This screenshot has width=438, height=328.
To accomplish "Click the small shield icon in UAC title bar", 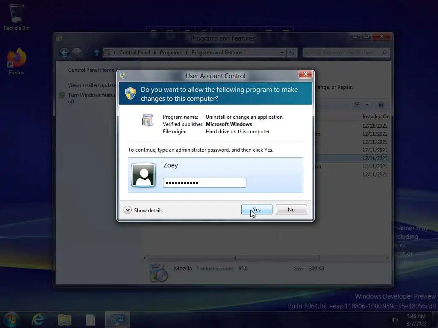I will tap(123, 75).
